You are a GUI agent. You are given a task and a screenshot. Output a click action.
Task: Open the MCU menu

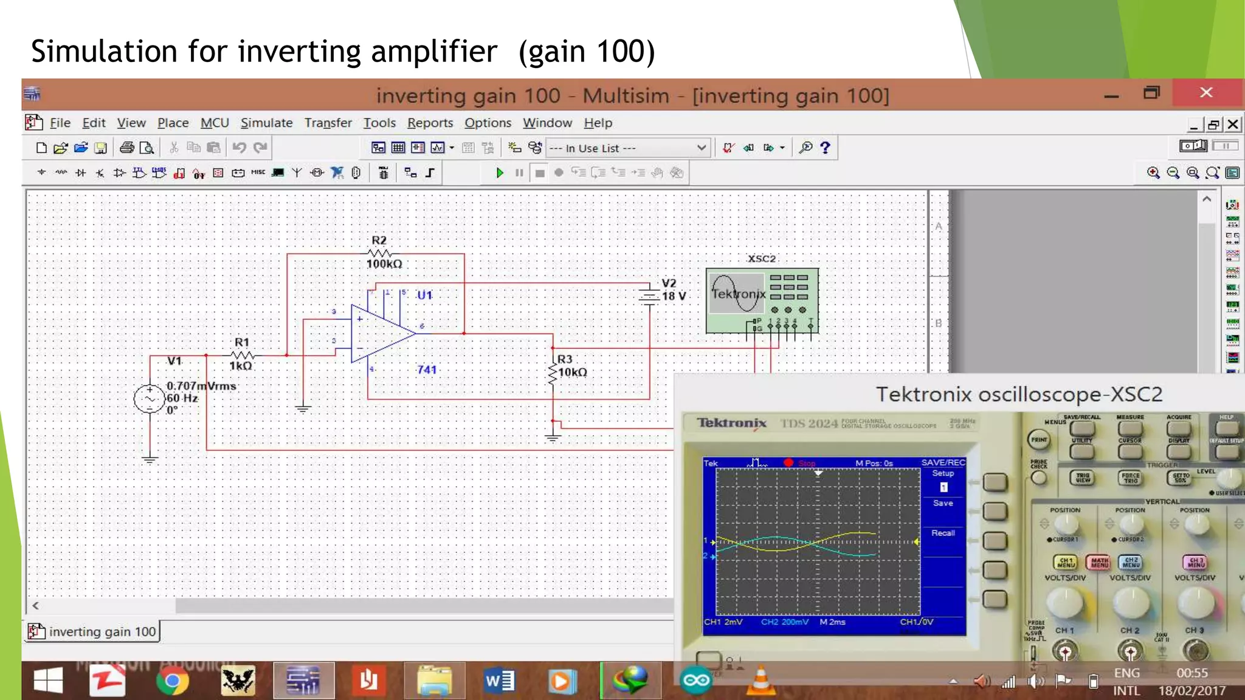click(x=215, y=123)
